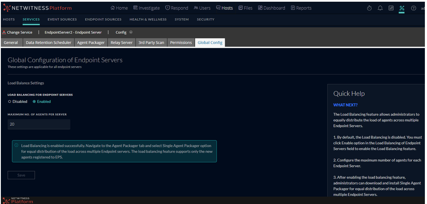Switch to the Agent Packager tab
Viewport: 427px width, 204px height.
(91, 42)
